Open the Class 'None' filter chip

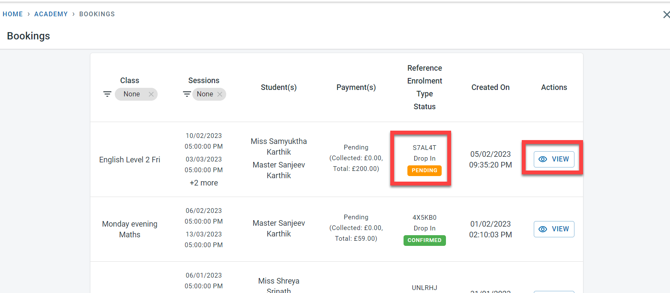[132, 94]
